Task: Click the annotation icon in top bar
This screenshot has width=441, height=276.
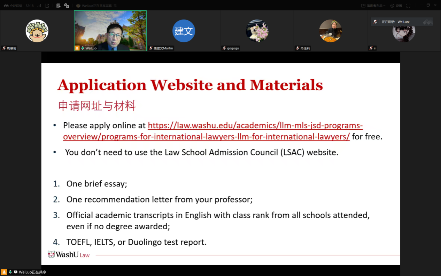Action: 58,6
